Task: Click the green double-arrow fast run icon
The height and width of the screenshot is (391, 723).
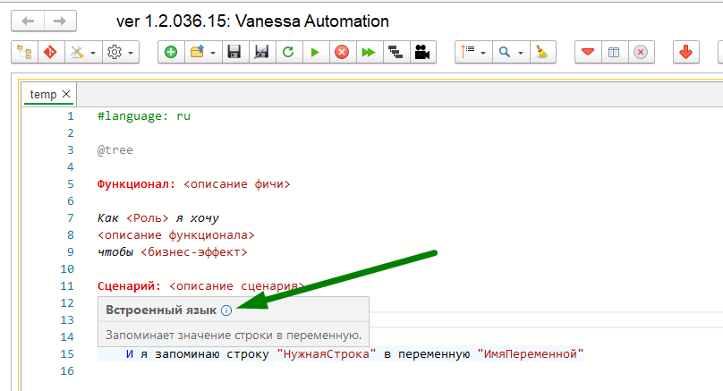Action: coord(369,52)
